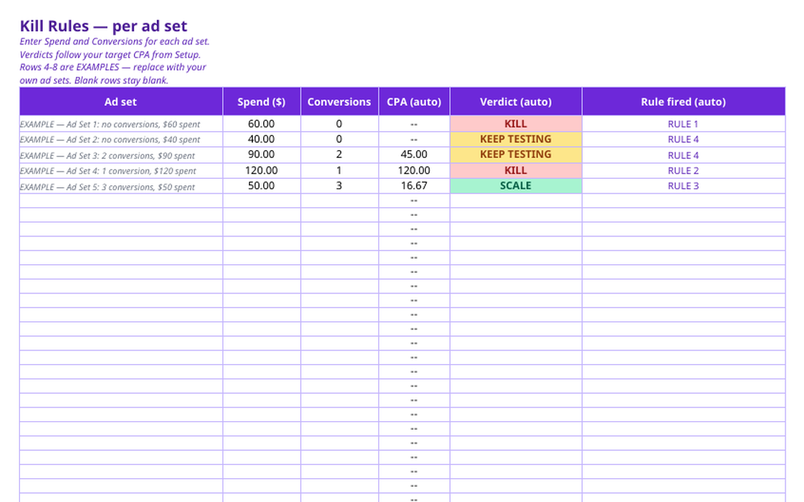The height and width of the screenshot is (502, 804).
Task: Click the 'Rule fired (auto)' column header
Action: 683,102
